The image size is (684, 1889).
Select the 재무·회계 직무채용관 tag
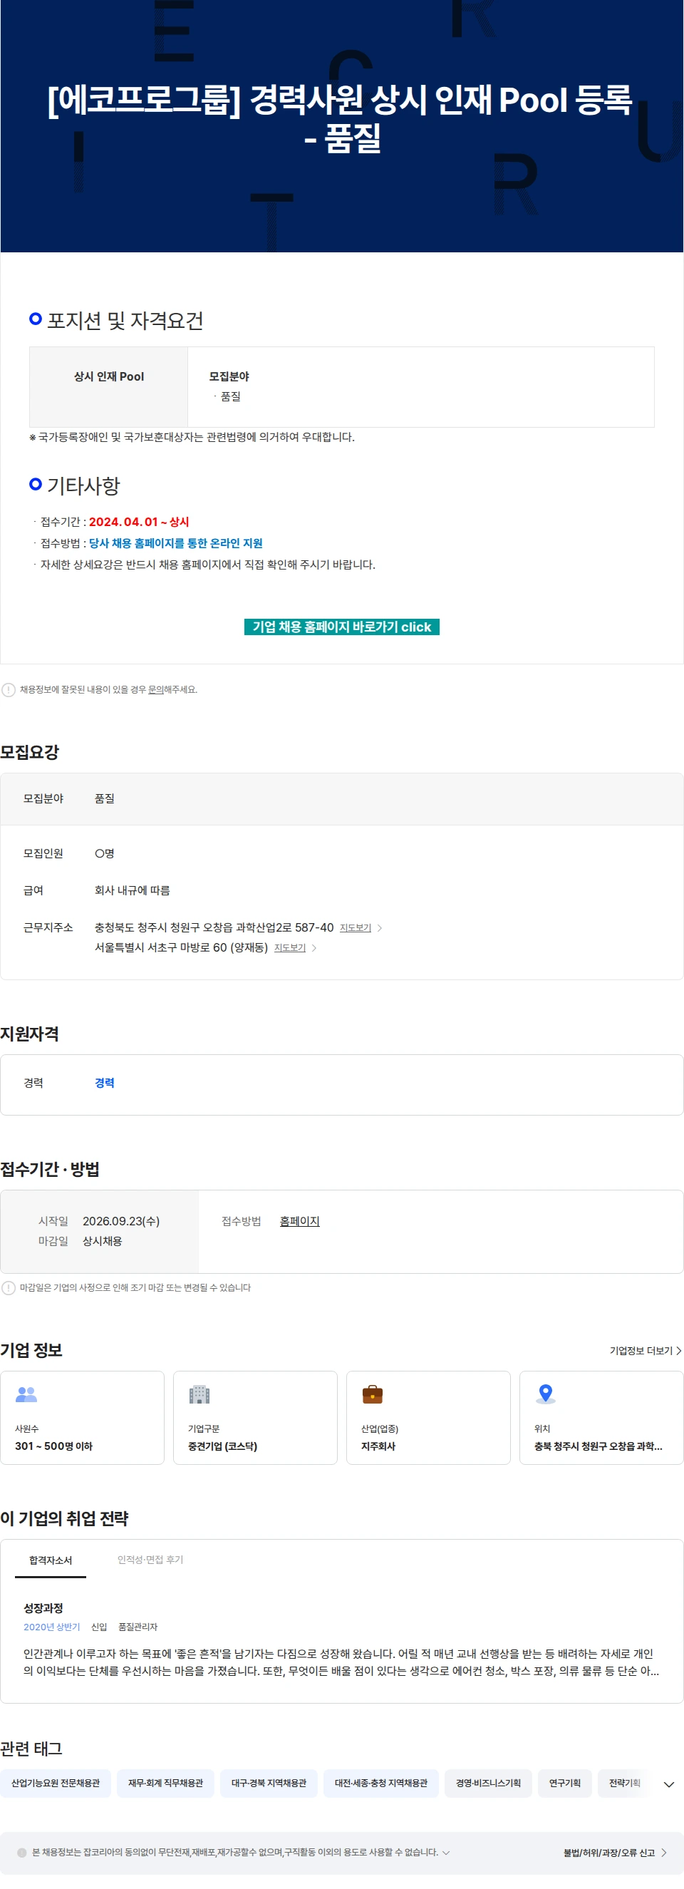(166, 1783)
